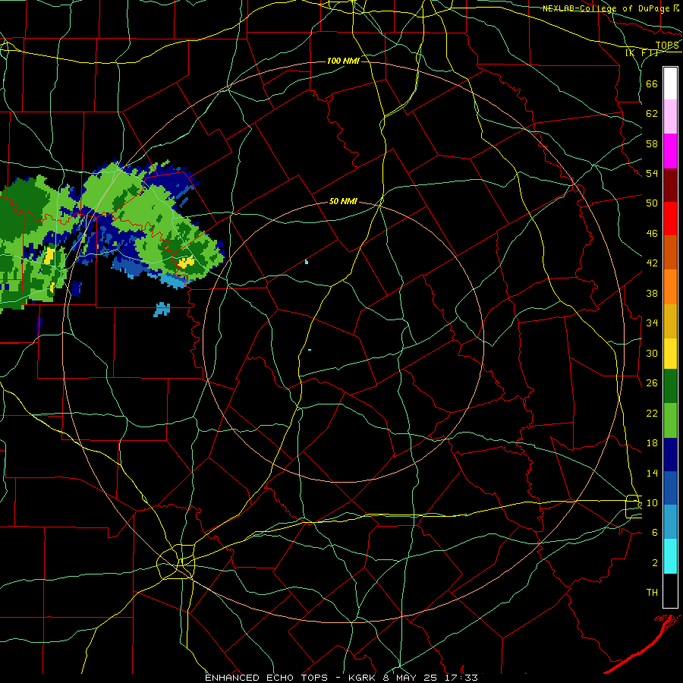Click the light pink legend swatch

tap(670, 117)
